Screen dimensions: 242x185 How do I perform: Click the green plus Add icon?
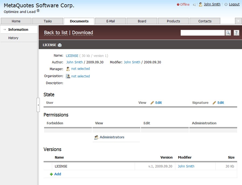coord(51,174)
